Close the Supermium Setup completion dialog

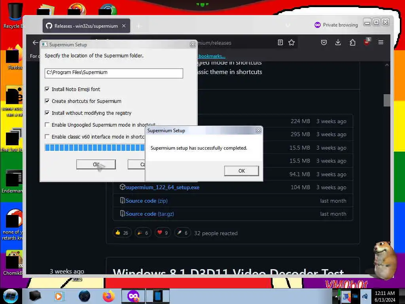click(258, 131)
